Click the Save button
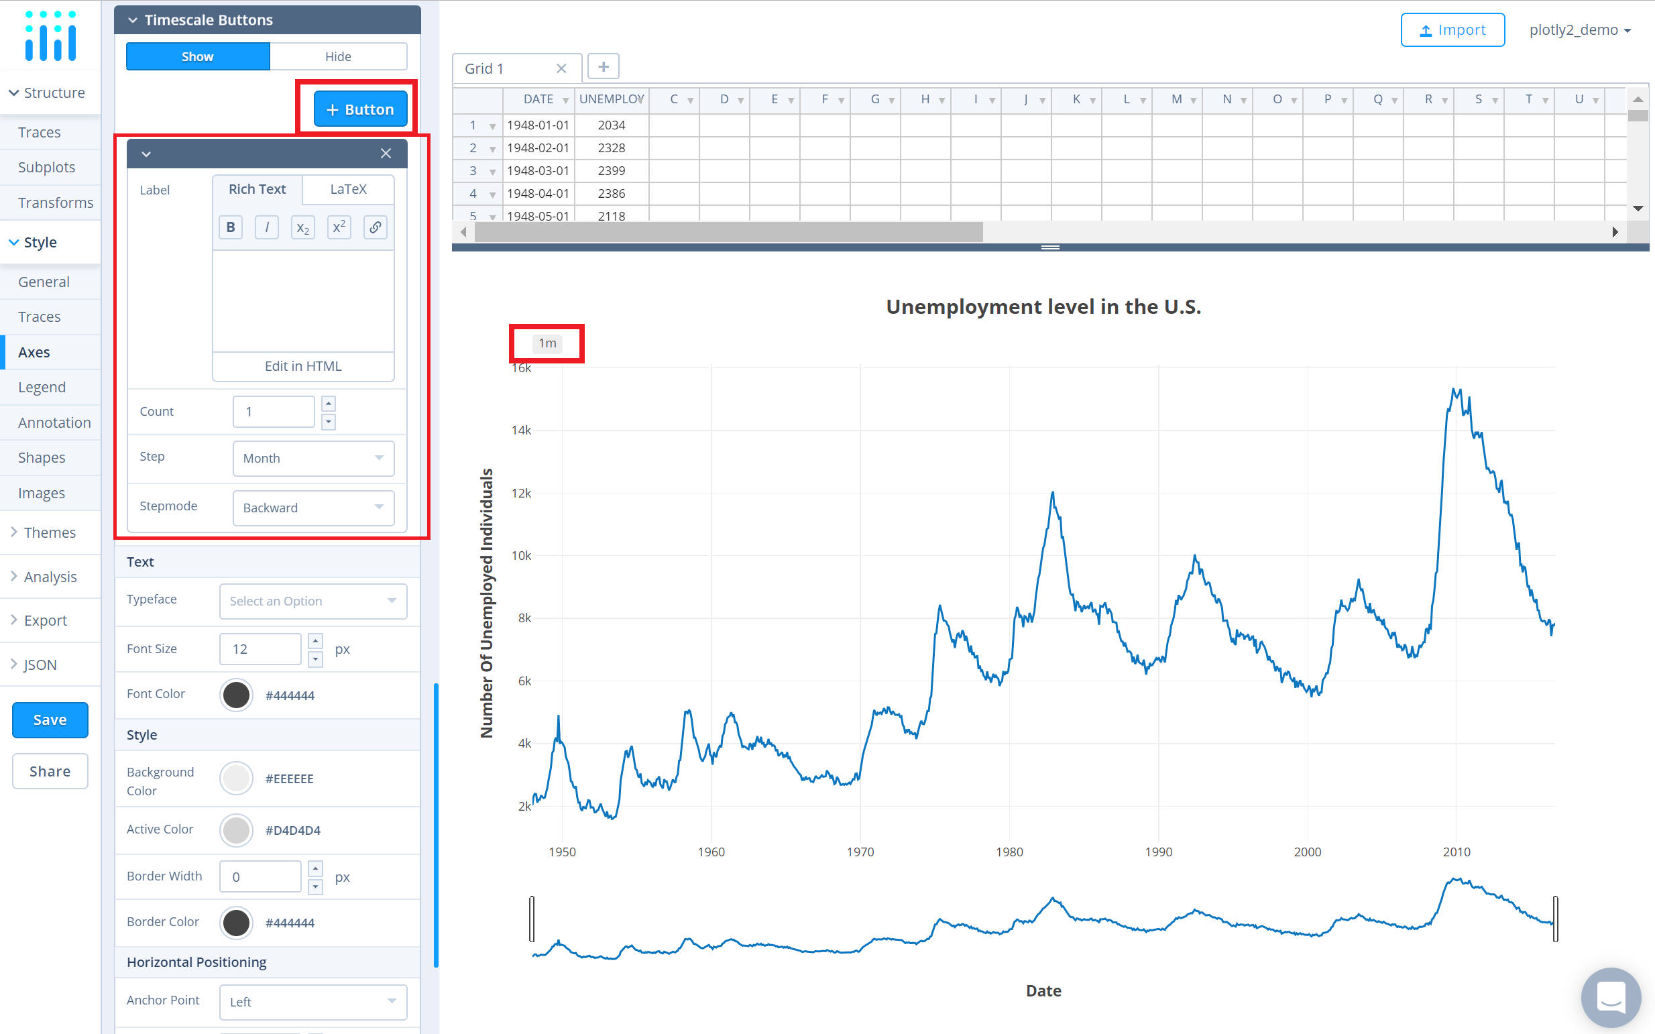 (x=50, y=720)
